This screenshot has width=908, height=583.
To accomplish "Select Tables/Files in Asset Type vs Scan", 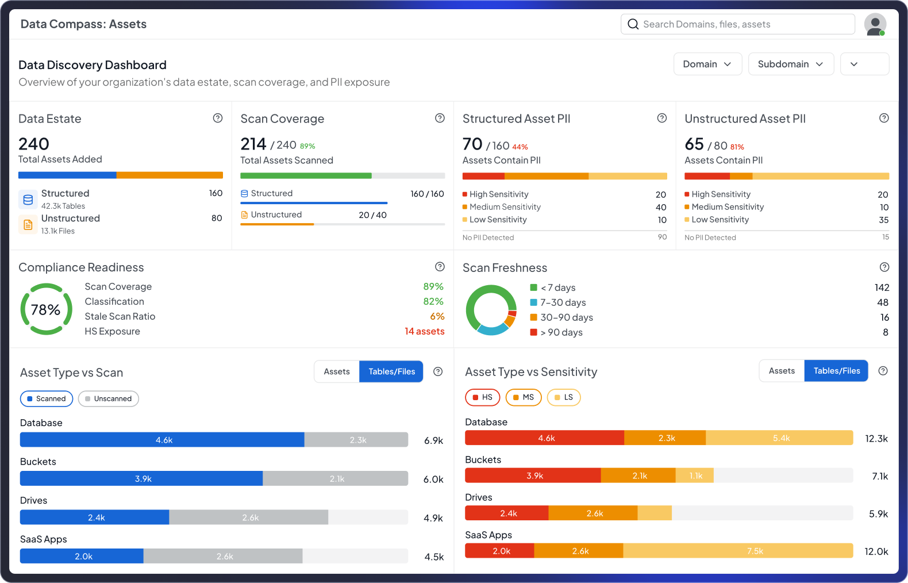I will click(391, 371).
